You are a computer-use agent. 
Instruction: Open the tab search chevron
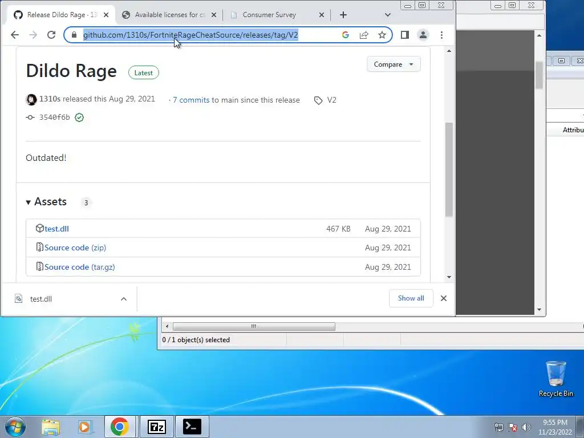[x=387, y=15]
